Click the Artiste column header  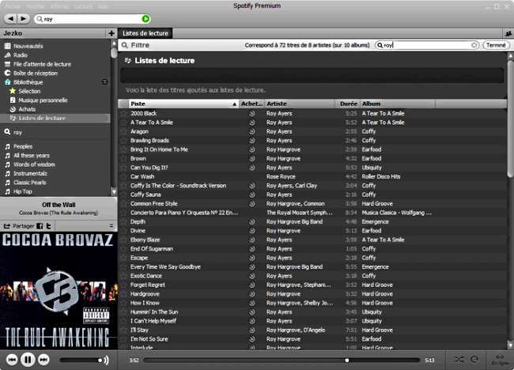click(x=300, y=104)
